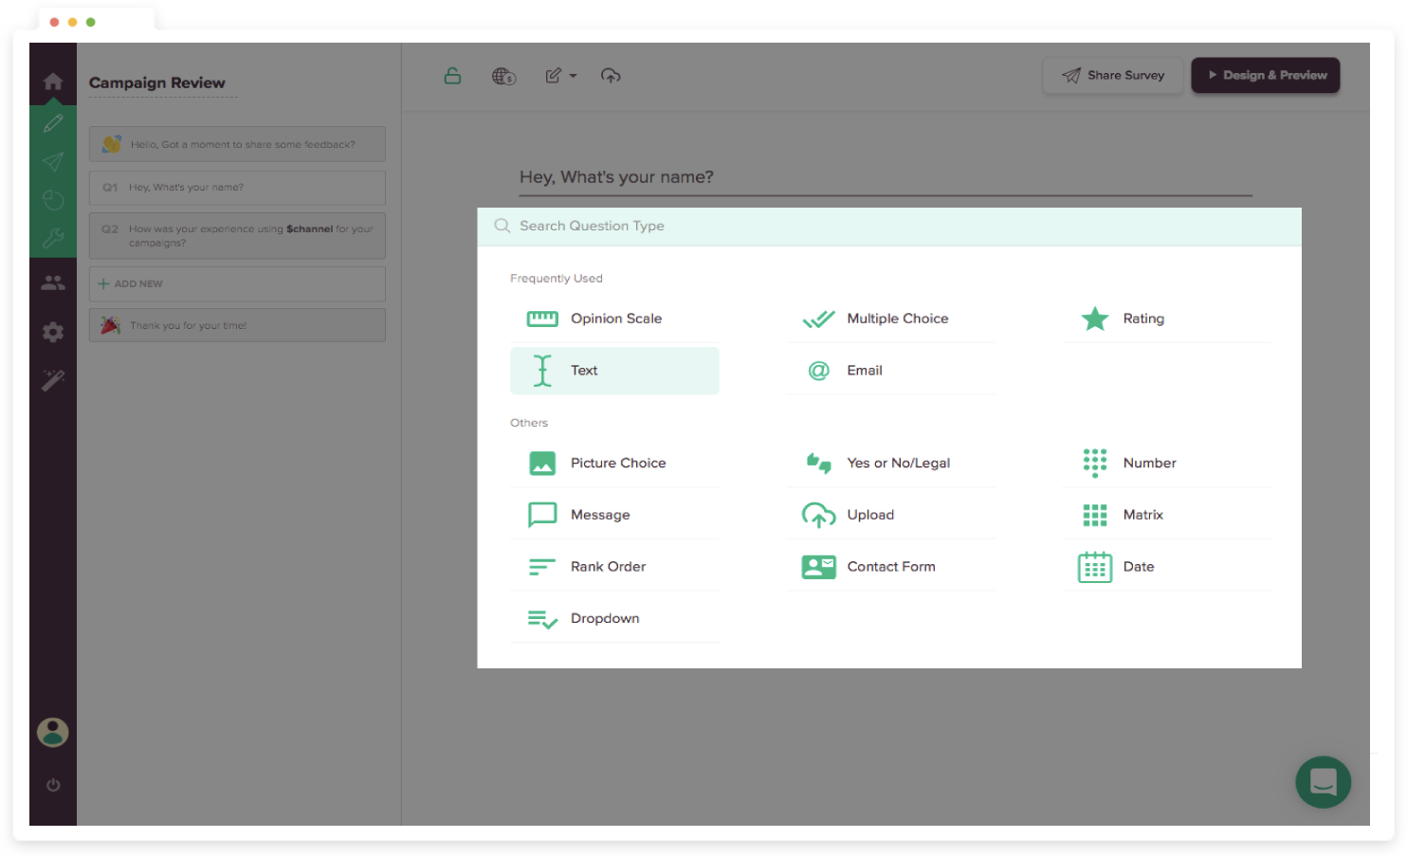Choose the Rating question type
The width and height of the screenshot is (1407, 857).
point(1143,319)
